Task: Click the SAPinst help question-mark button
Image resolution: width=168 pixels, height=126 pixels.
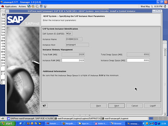Action: [x=44, y=106]
